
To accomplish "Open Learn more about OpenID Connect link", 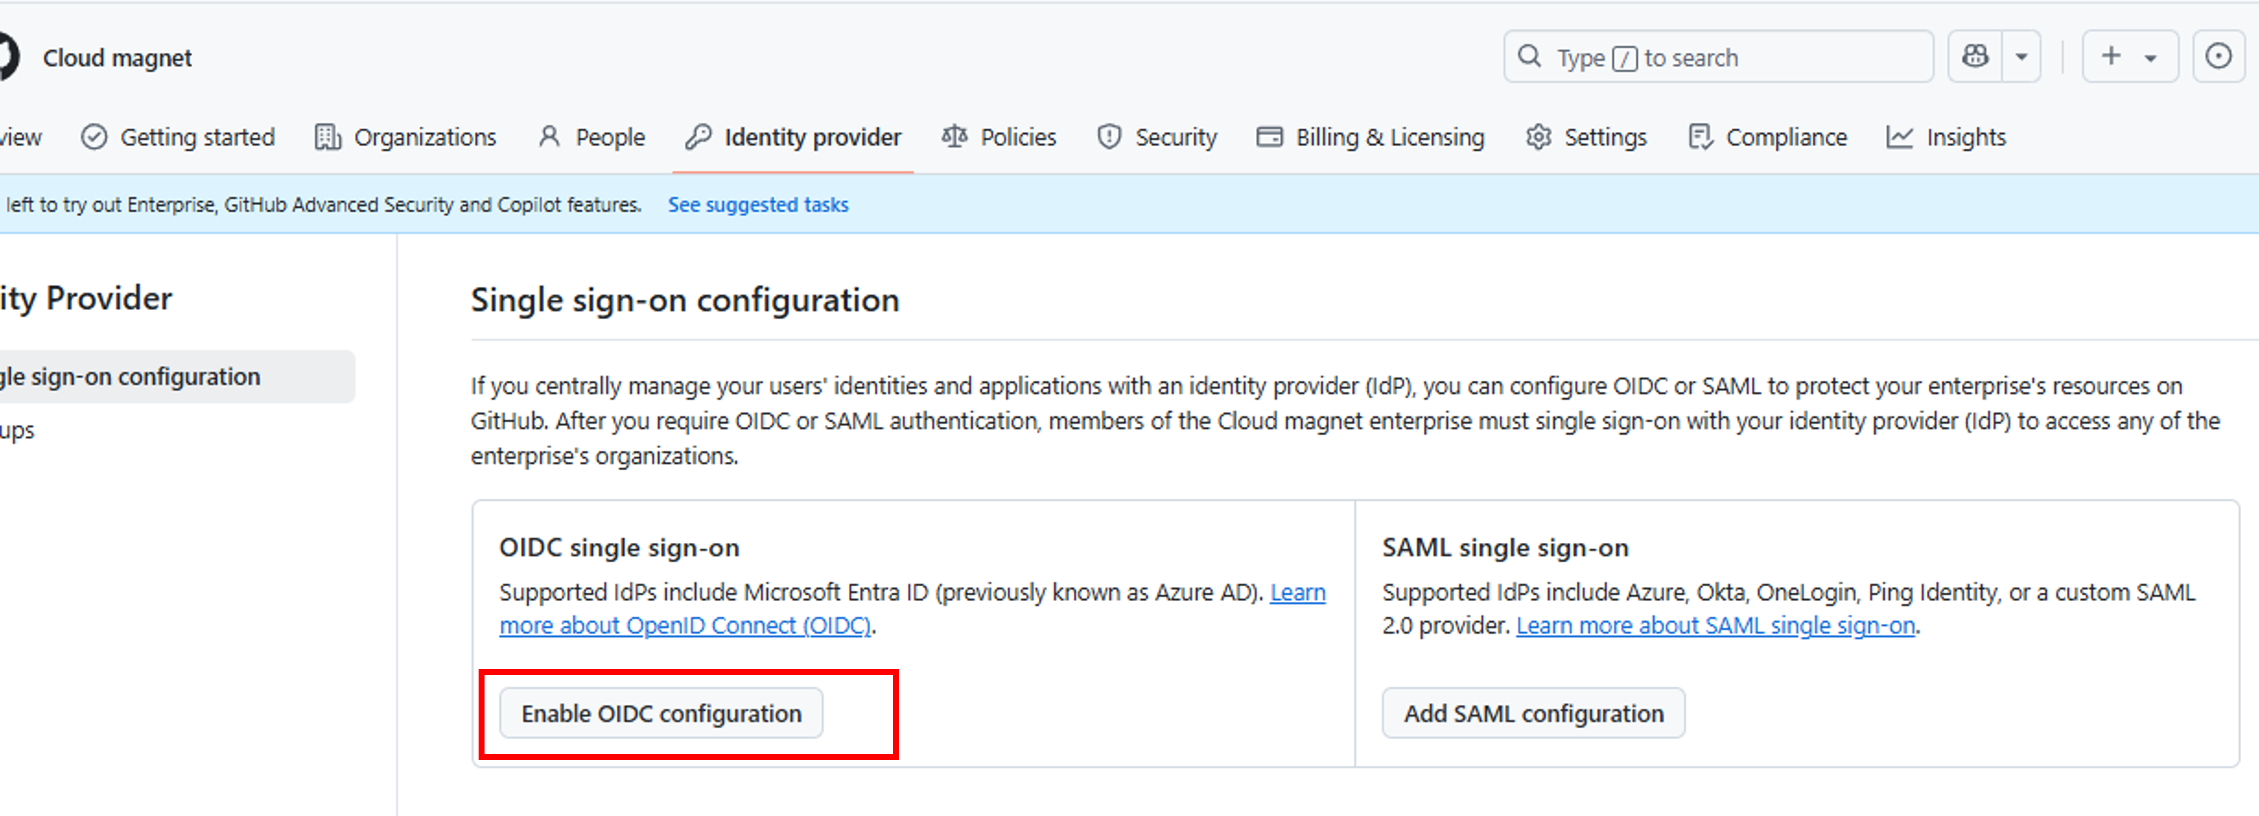I will (685, 626).
